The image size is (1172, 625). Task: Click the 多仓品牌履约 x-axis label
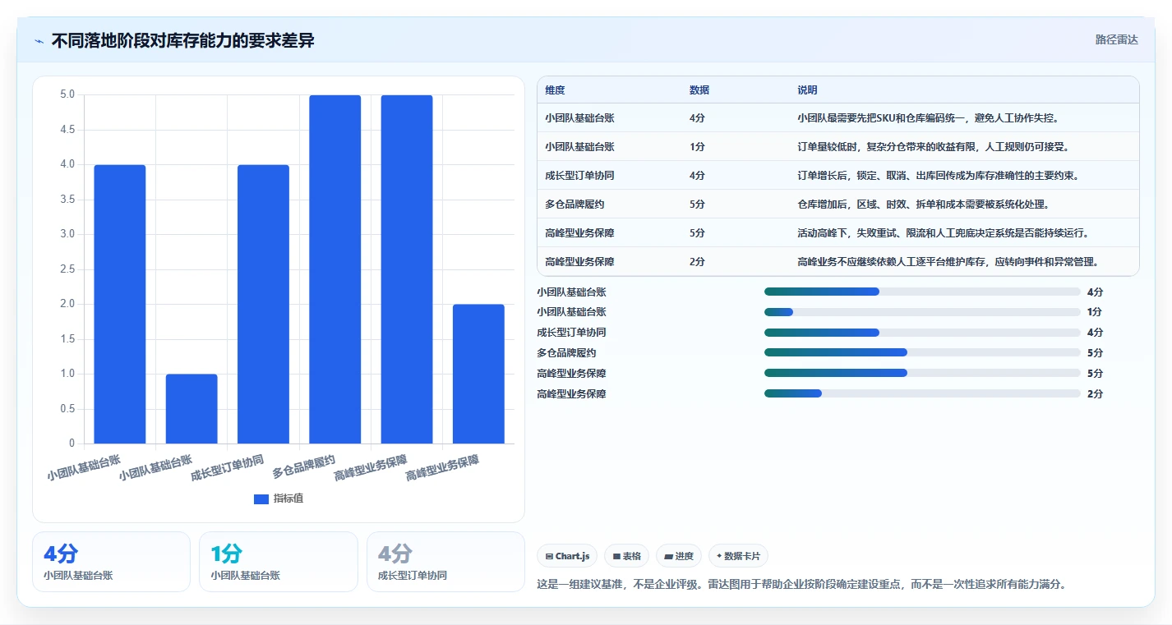click(303, 466)
